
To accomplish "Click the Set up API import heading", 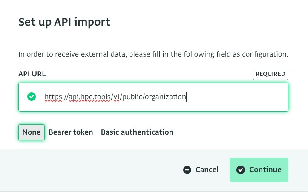I will 64,22.
